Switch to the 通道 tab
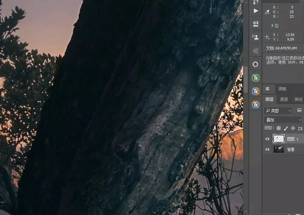Screen dimensions: 304x215 (284, 99)
